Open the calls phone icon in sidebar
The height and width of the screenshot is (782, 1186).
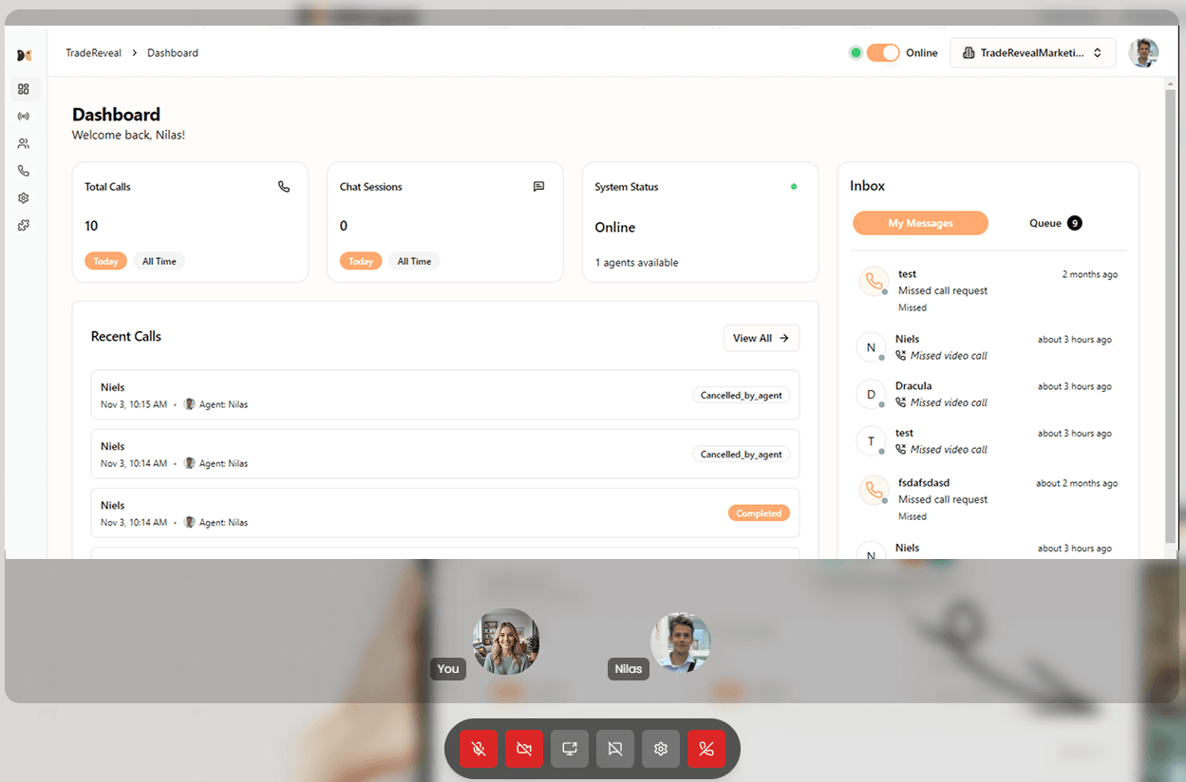click(x=25, y=171)
